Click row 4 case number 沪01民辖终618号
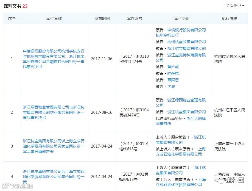This screenshot has height=191, width=252. (134, 177)
